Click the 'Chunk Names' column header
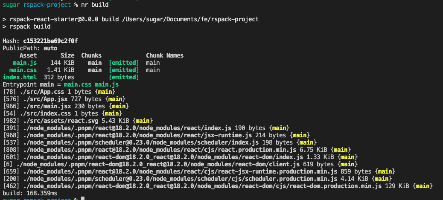This screenshot has height=200, width=443. point(165,55)
